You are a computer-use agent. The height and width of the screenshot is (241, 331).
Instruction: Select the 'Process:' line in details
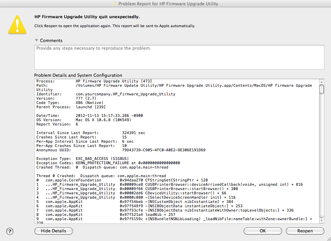94,81
